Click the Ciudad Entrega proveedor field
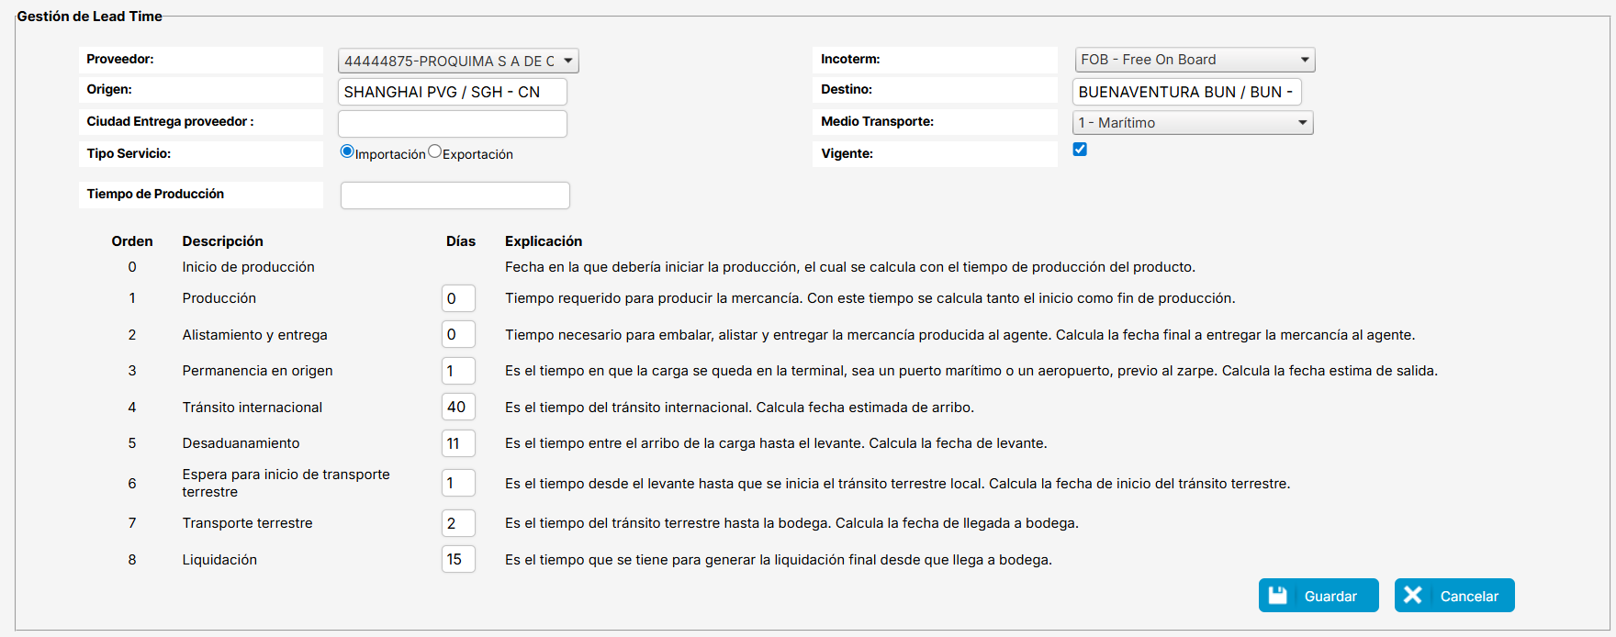The image size is (1616, 637). (452, 123)
